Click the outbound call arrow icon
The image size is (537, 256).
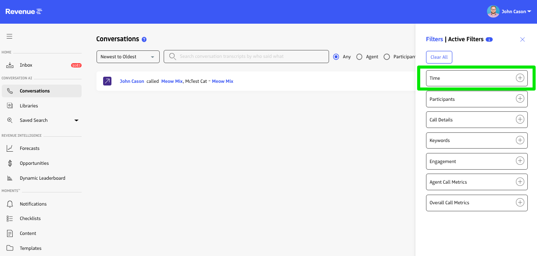tap(107, 81)
